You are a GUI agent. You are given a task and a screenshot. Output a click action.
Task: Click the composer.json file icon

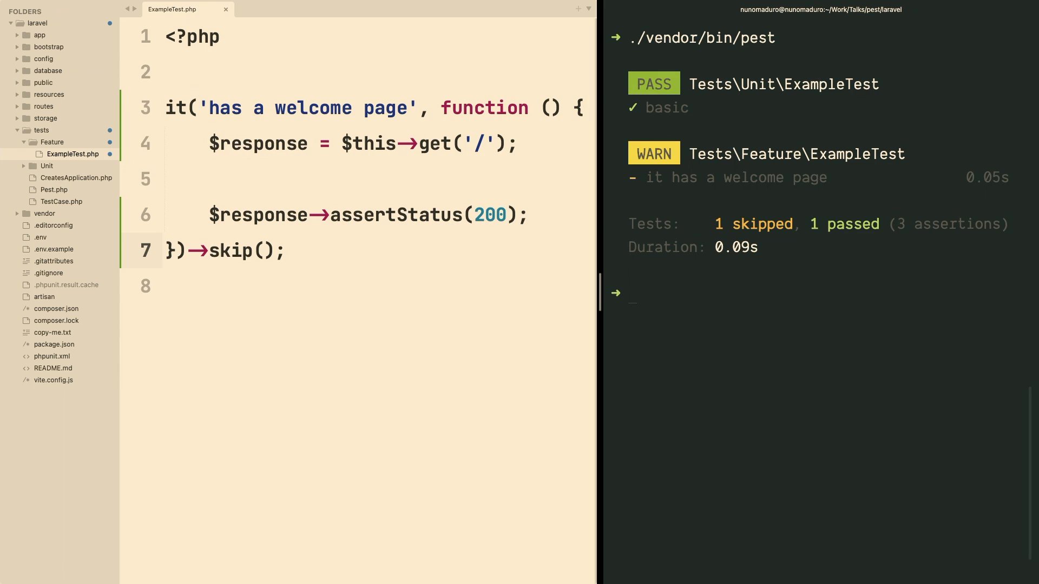(x=26, y=309)
